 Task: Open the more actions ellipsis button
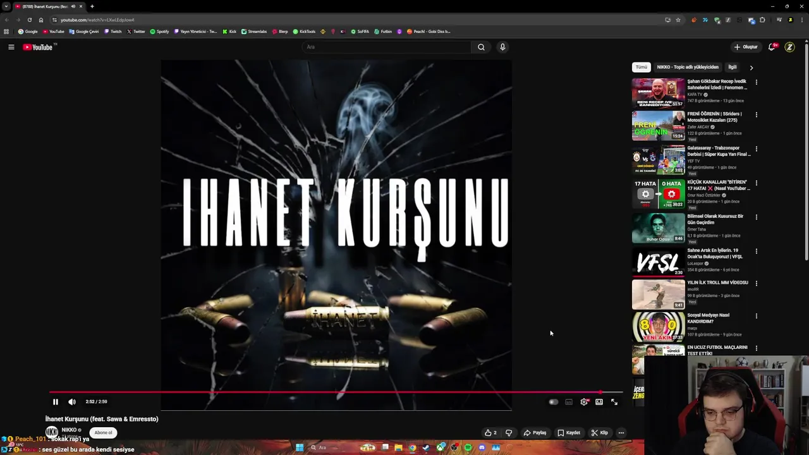pos(621,433)
